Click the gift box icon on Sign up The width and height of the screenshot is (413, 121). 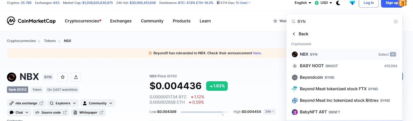click(x=403, y=3)
